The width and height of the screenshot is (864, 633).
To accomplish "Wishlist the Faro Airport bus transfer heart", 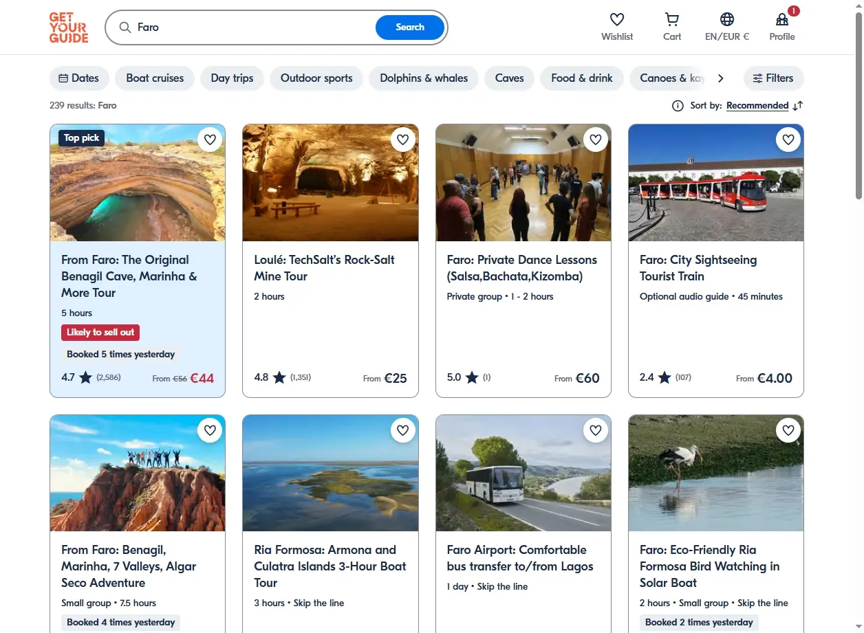I will 596,430.
